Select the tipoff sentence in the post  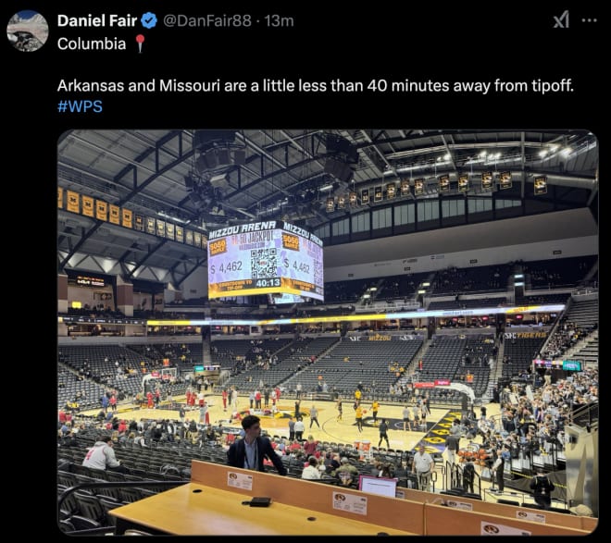(316, 85)
